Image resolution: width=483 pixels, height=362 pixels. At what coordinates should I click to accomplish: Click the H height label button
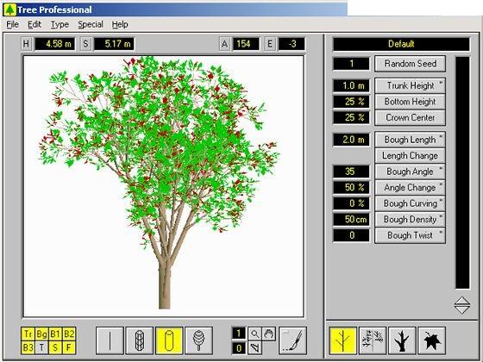[26, 44]
